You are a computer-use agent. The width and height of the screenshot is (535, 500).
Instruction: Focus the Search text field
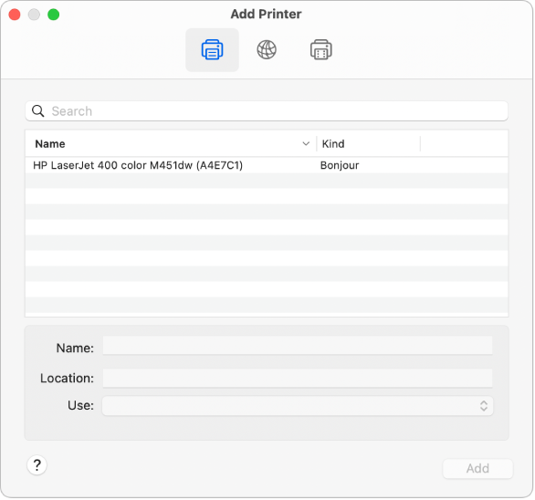tap(267, 110)
